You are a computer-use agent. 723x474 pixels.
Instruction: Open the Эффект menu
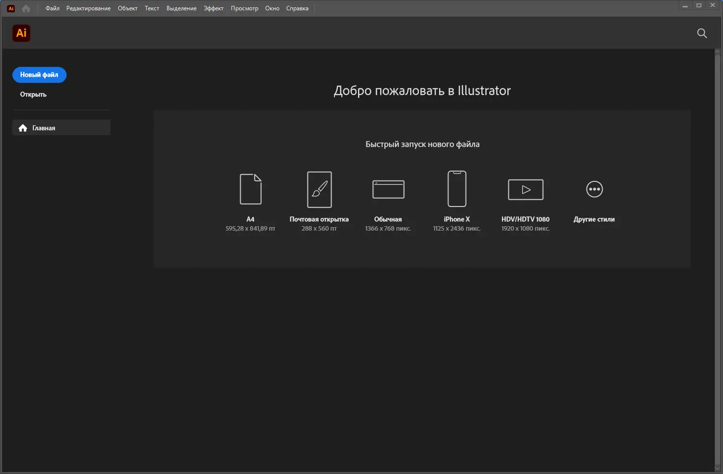coord(213,8)
